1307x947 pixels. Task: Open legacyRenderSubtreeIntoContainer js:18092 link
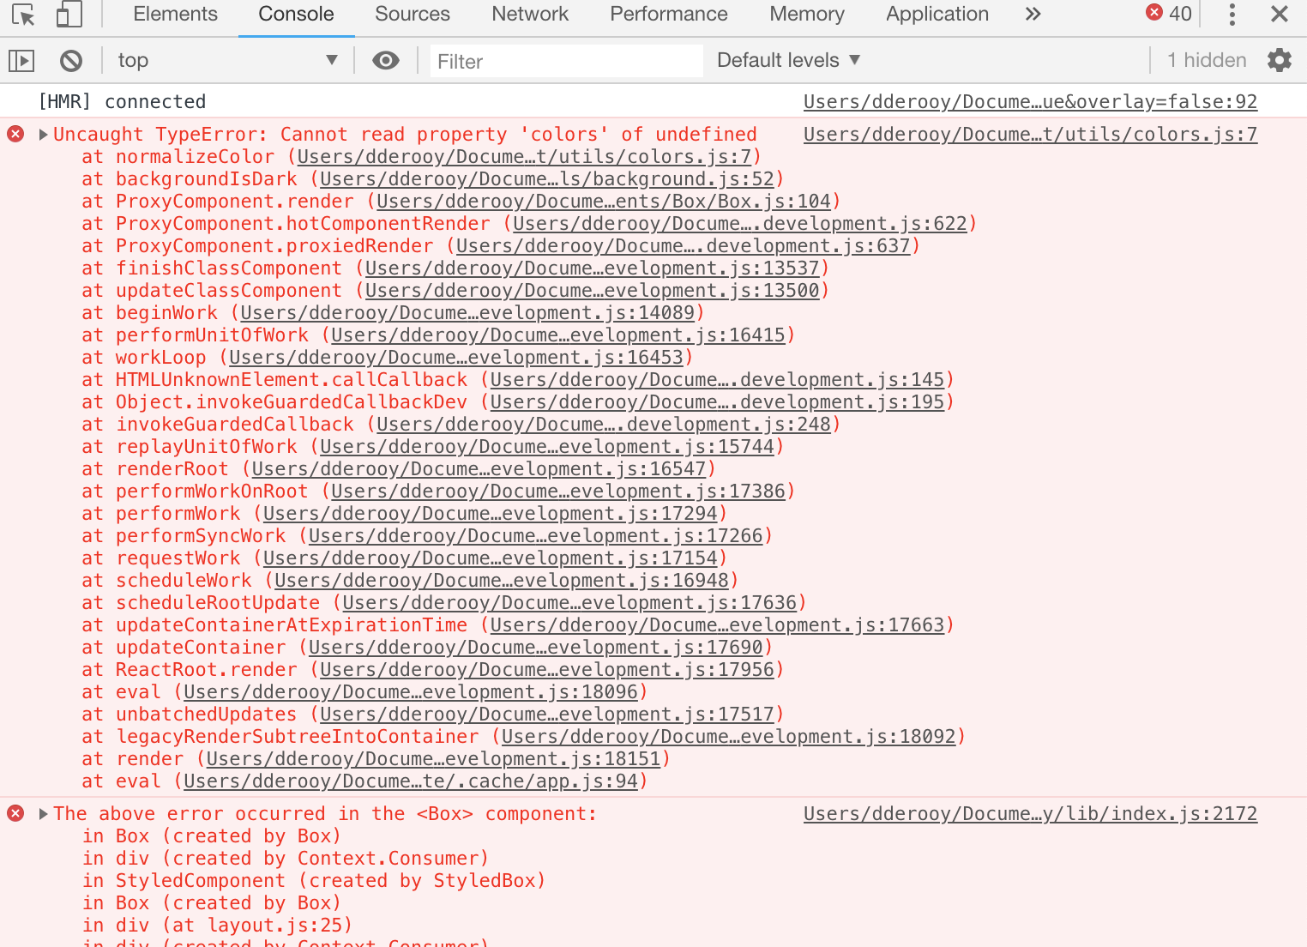pos(729,736)
